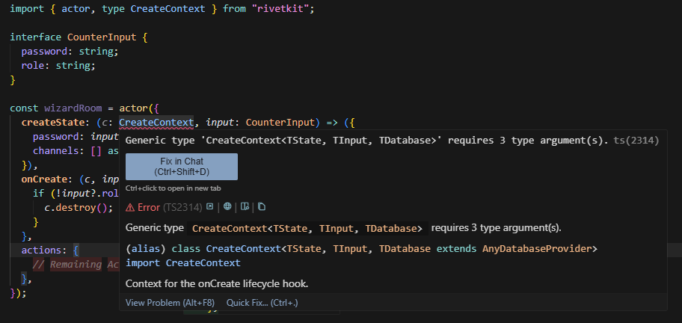682x323 pixels.
Task: Click the (TS2314) code beside Error
Action: tap(182, 207)
